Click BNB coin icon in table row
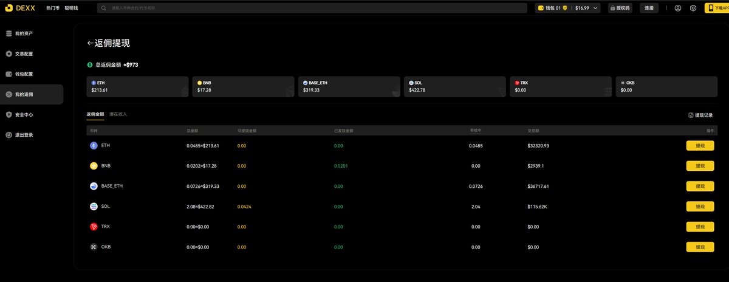Image resolution: width=729 pixels, height=282 pixels. click(x=94, y=166)
